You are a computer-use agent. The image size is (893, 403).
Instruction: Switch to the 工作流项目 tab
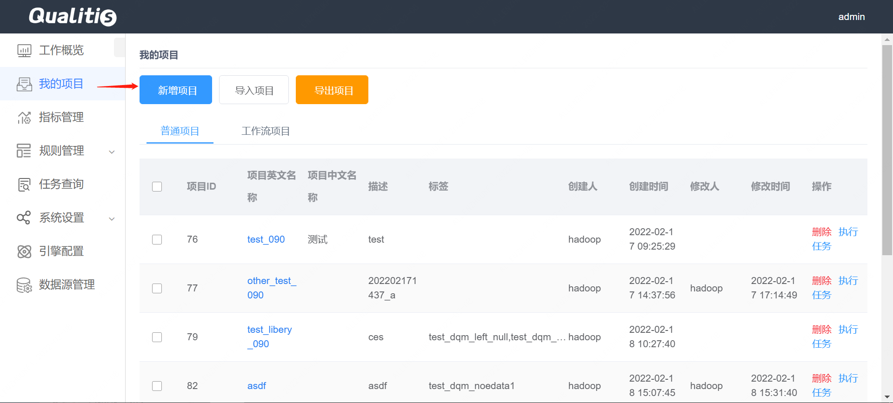266,131
